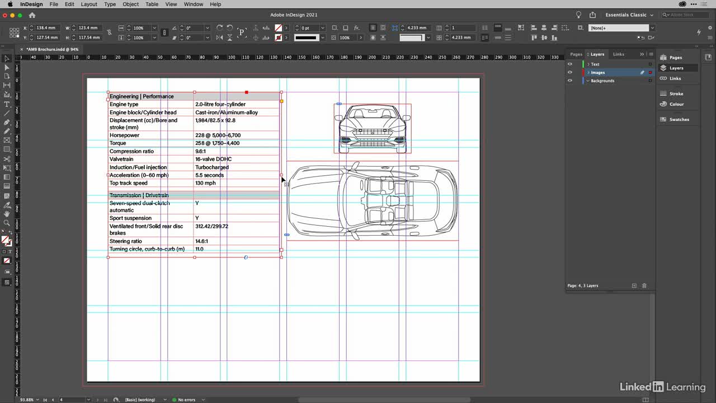
Task: Open the Scale X percentage dropdown
Action: click(155, 28)
